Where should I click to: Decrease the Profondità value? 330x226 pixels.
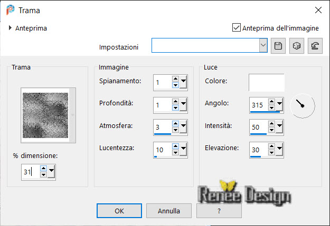pos(175,108)
